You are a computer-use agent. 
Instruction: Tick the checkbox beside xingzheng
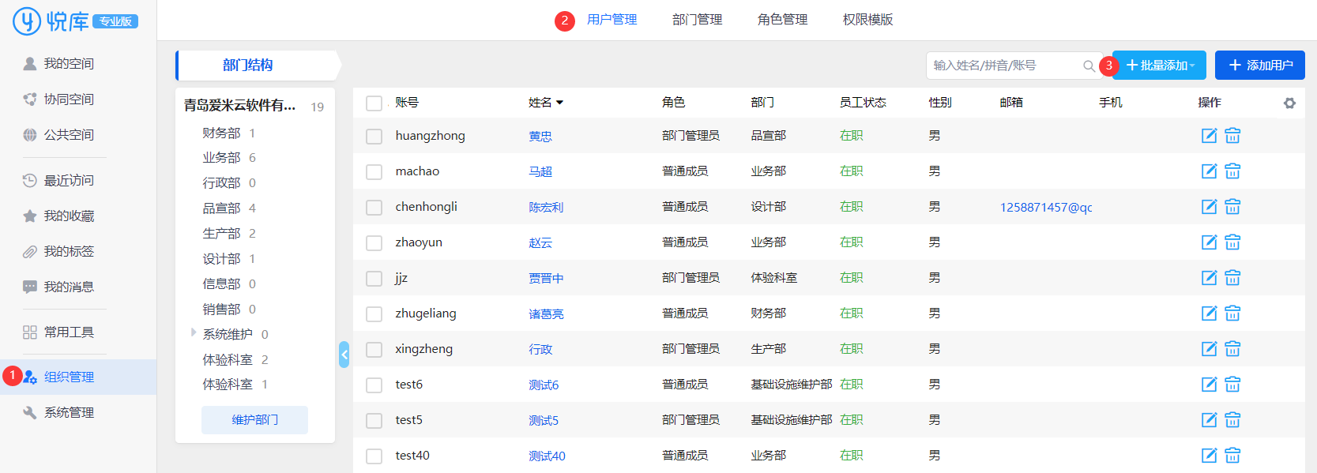point(374,350)
